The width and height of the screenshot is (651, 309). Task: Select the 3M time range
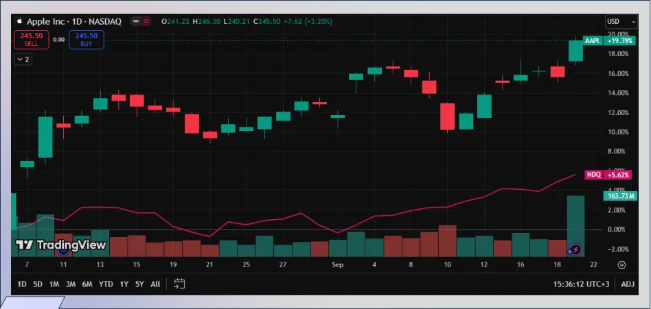[71, 284]
